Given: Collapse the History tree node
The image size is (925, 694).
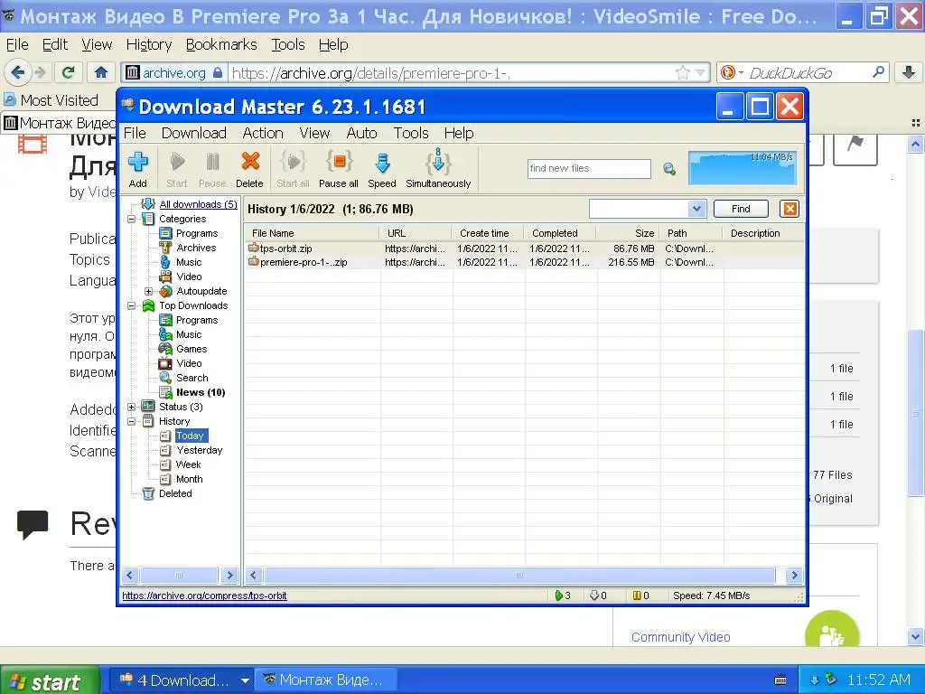Looking at the screenshot, I should pos(132,421).
